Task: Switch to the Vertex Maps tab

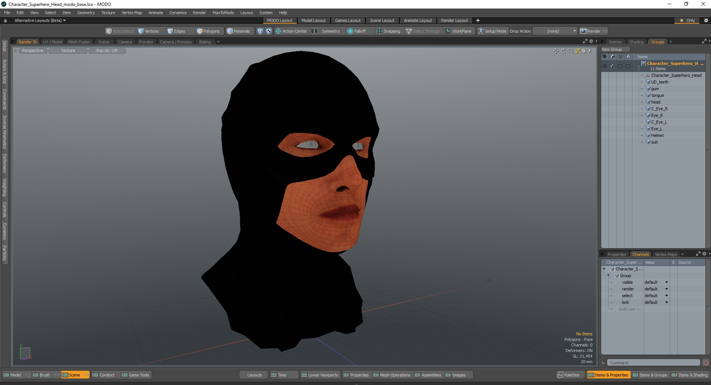Action: [x=666, y=254]
